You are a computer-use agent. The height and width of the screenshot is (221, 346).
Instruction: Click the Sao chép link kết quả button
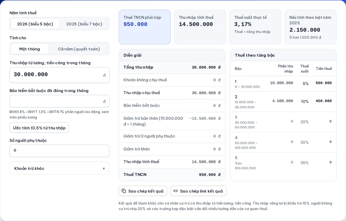[198, 191]
